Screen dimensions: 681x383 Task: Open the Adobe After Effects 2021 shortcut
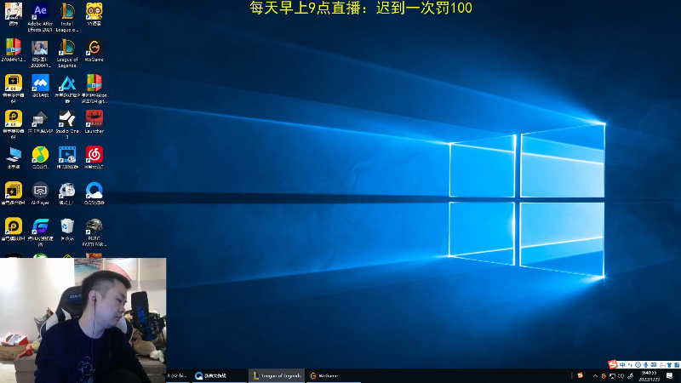pos(40,17)
